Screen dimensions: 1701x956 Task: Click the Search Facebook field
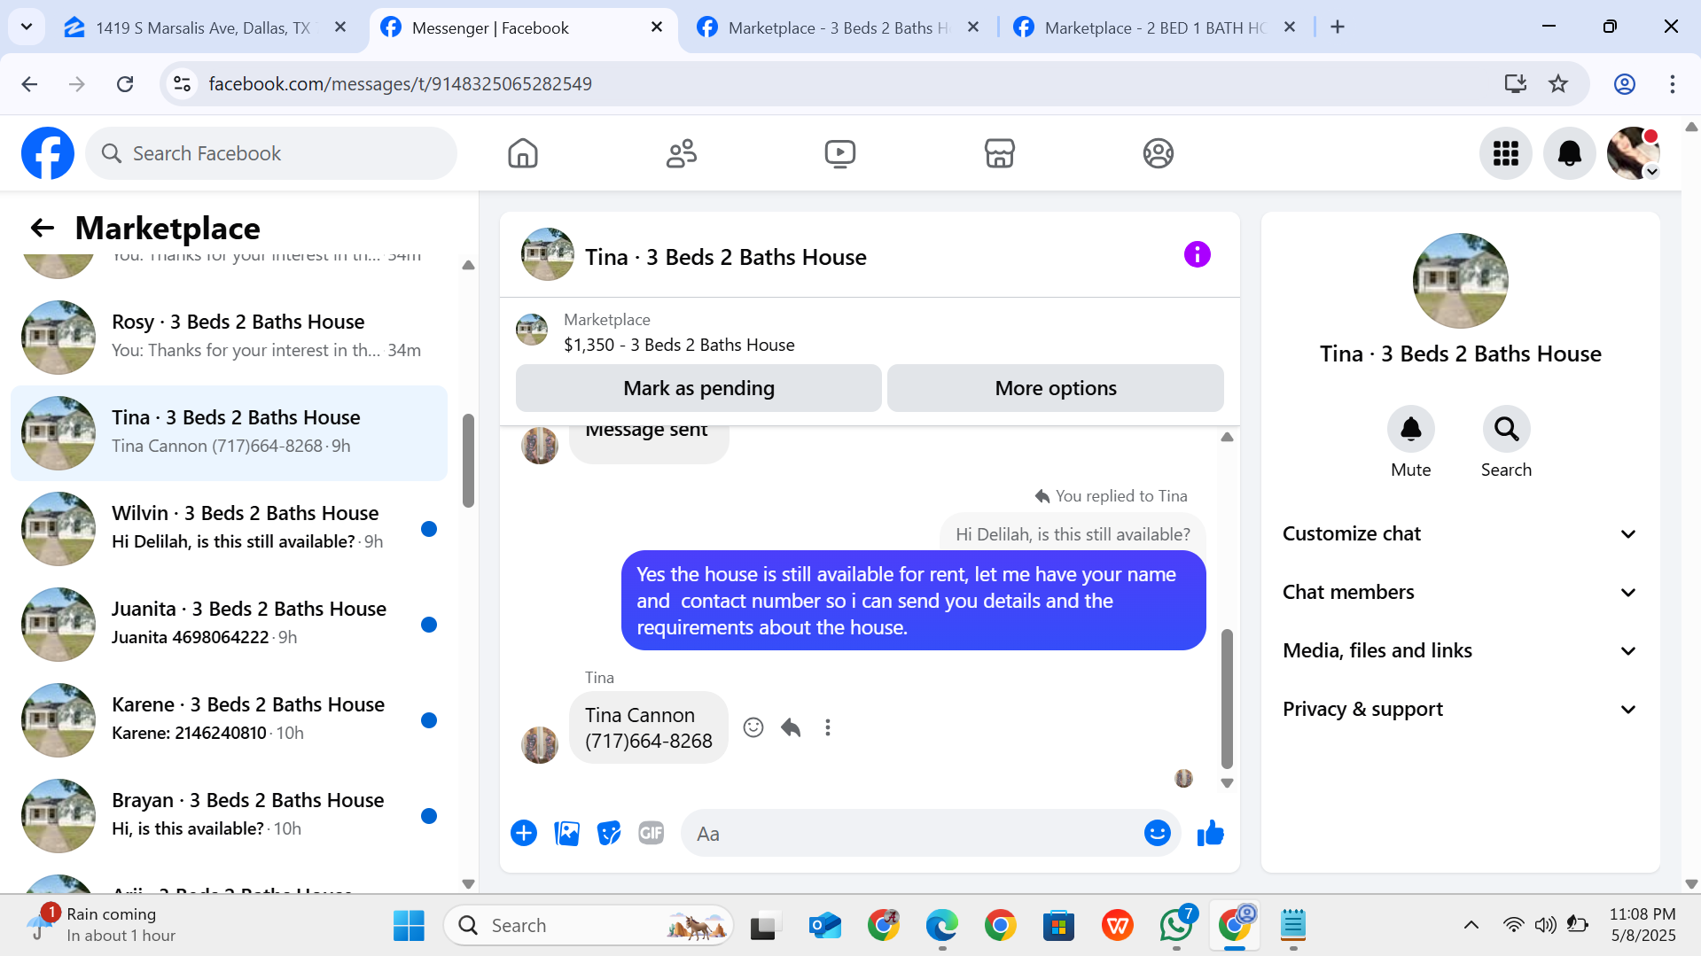[x=271, y=153]
